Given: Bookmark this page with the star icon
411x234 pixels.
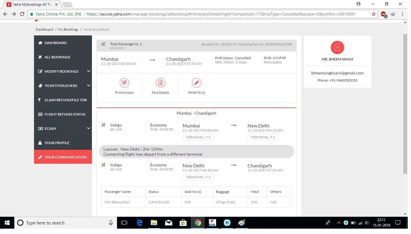Looking at the screenshot, I should (373, 14).
